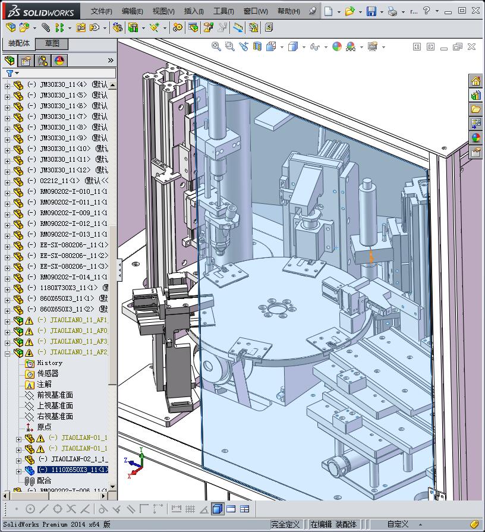Click the Hide/Show Items glasses icon
The width and height of the screenshot is (485, 532).
[x=315, y=47]
